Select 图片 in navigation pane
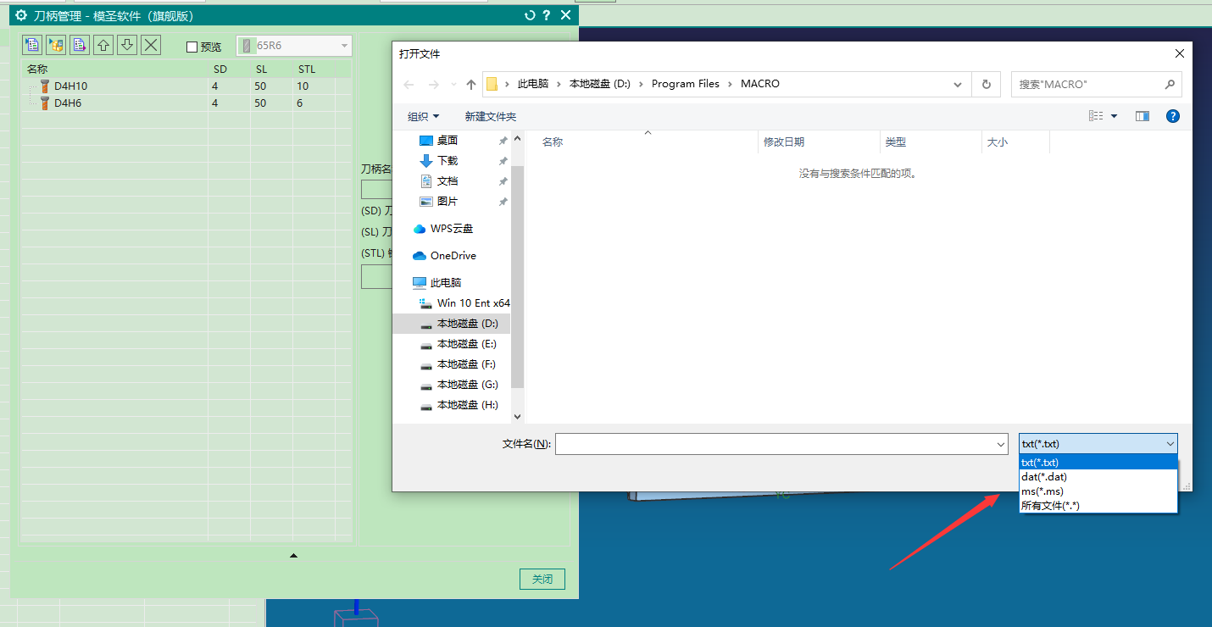This screenshot has height=627, width=1212. (x=448, y=202)
